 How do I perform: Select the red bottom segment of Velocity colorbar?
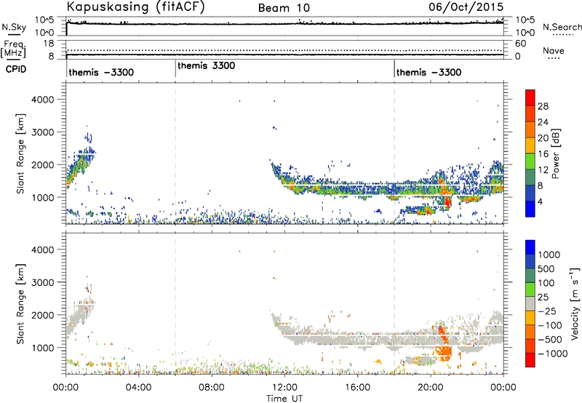tap(530, 360)
